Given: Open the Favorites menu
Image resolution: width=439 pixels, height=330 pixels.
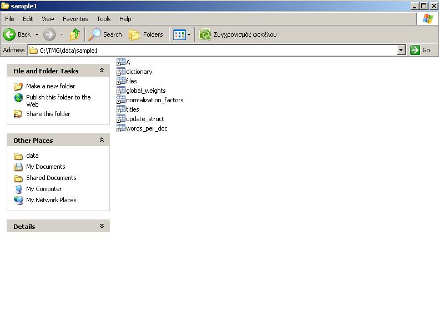Looking at the screenshot, I should click(x=75, y=19).
